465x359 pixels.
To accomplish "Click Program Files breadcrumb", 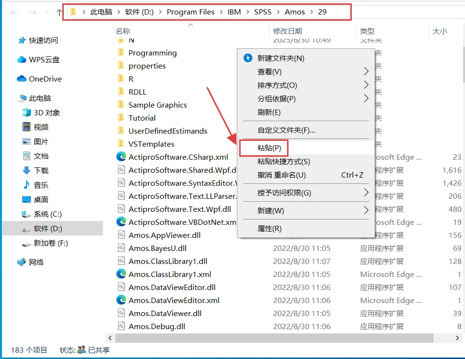I will (x=190, y=12).
